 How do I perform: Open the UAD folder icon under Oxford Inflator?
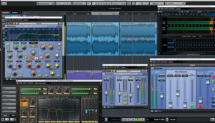point(113,107)
